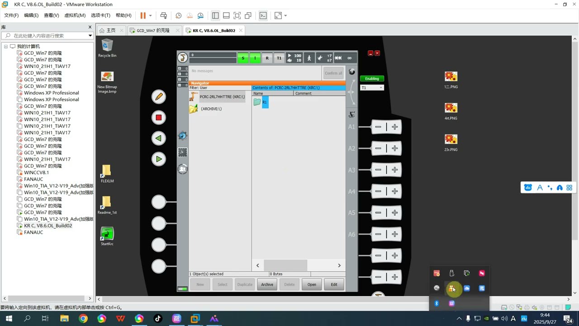Open the walking-man program run mode indicator
The height and width of the screenshot is (326, 579).
tap(309, 58)
